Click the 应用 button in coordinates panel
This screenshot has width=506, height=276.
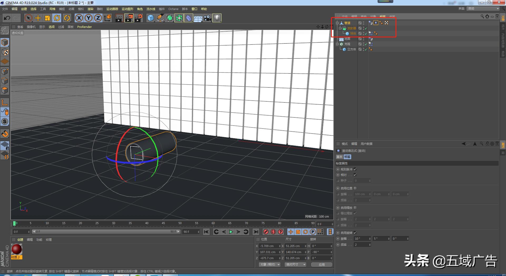(x=322, y=264)
